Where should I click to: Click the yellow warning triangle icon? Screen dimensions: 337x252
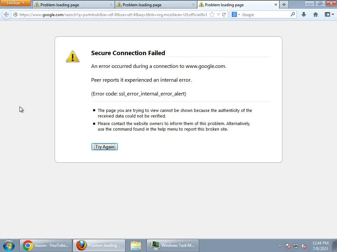pos(73,56)
